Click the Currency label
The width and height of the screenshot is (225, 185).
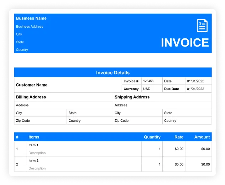coord(132,89)
